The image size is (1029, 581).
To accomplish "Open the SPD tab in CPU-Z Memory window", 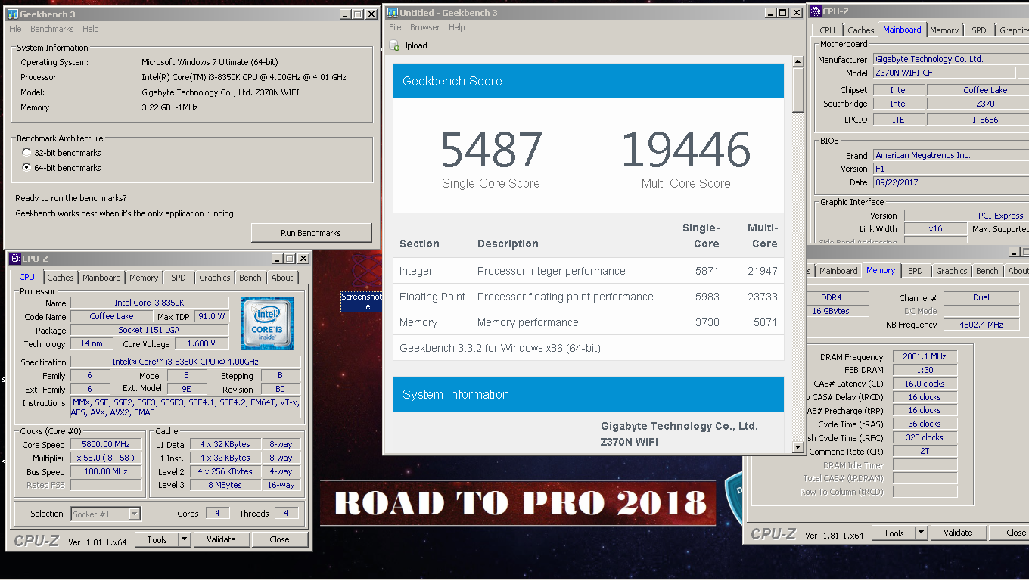I will 916,271.
